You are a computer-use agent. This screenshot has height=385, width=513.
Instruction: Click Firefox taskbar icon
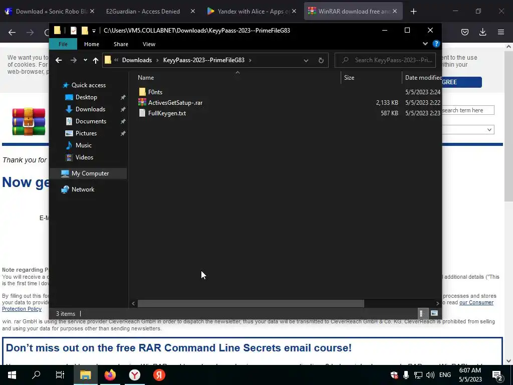tap(110, 375)
